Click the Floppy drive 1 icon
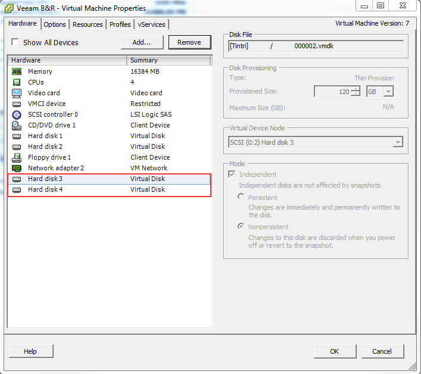The width and height of the screenshot is (421, 374). tap(17, 158)
